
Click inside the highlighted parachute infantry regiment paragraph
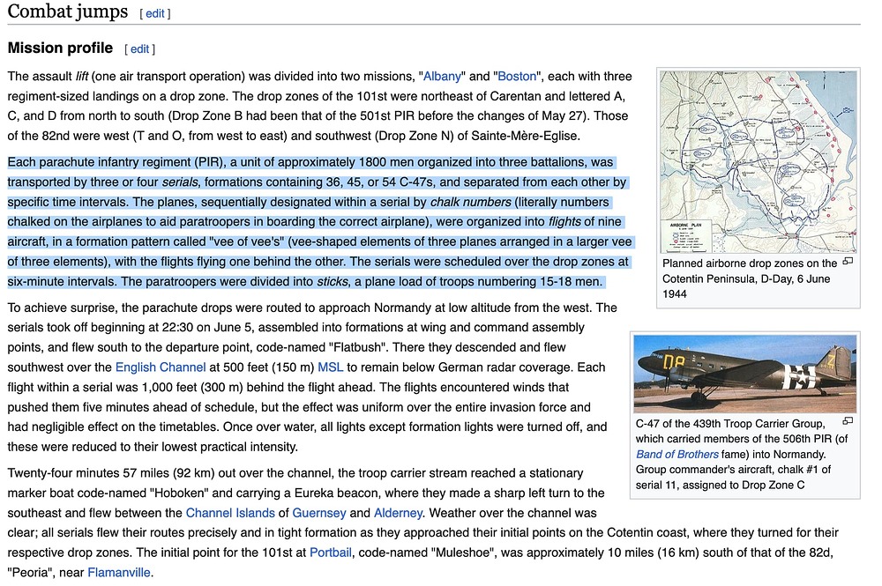[x=309, y=222]
